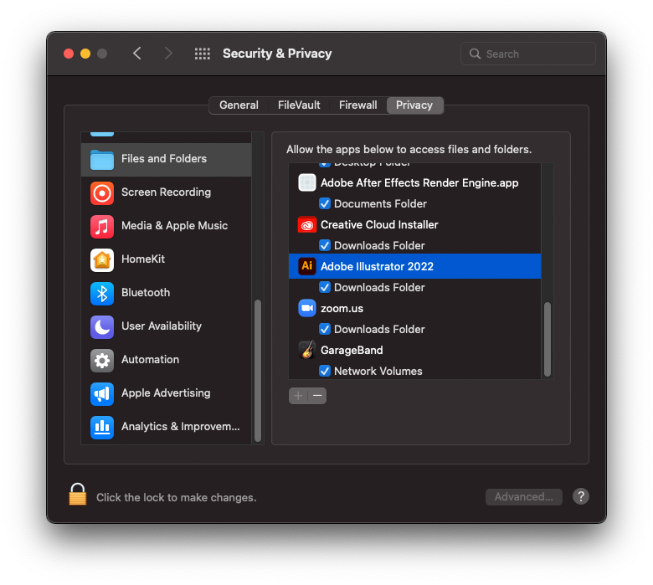The image size is (653, 585).
Task: Select the Adobe Illustrator Ai icon
Action: click(x=307, y=266)
